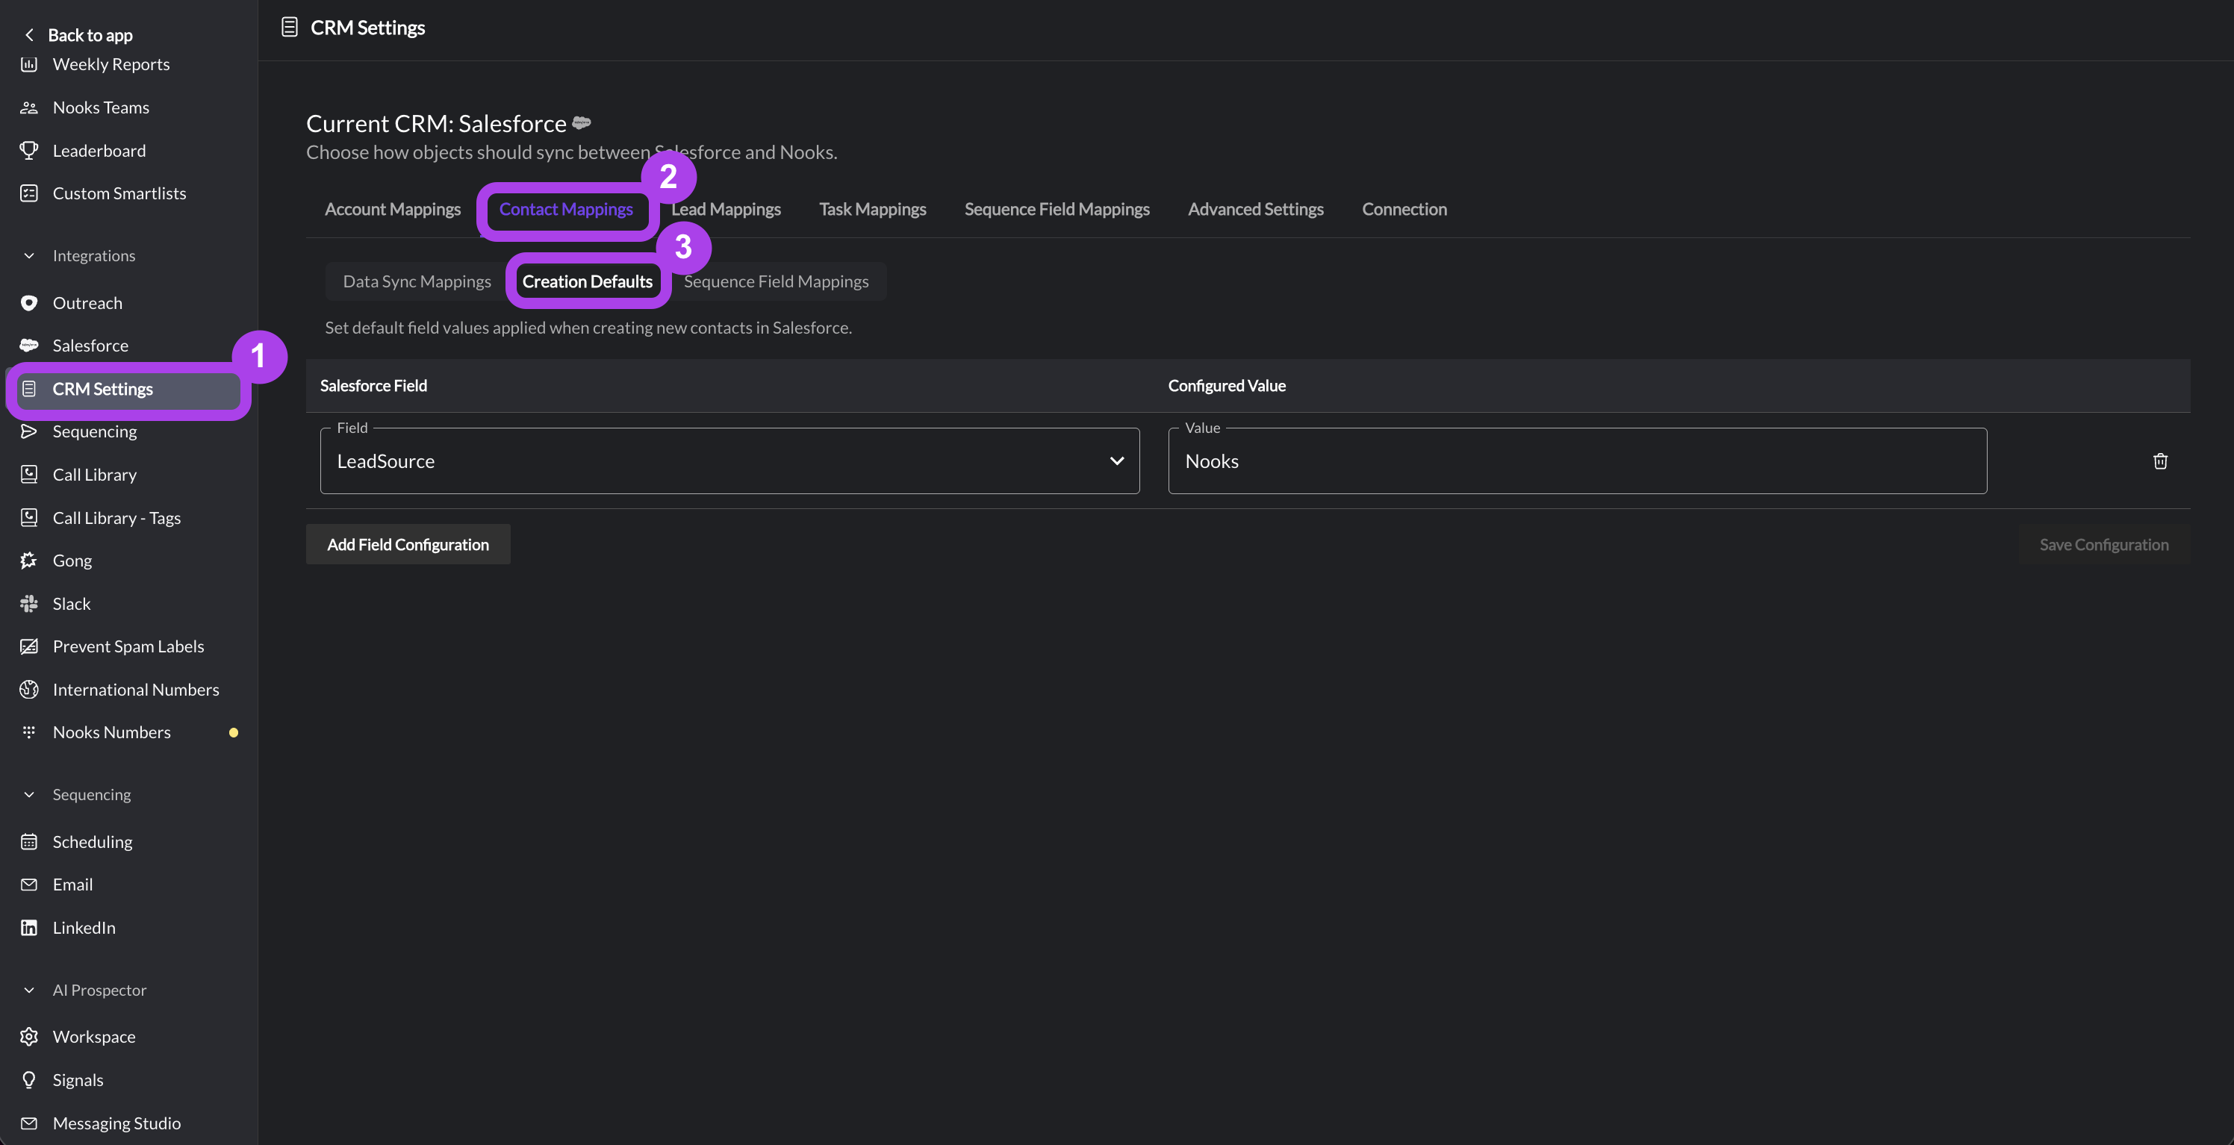Viewport: 2234px width, 1145px height.
Task: Click the Nooks Numbers dialpad icon
Action: [x=28, y=732]
